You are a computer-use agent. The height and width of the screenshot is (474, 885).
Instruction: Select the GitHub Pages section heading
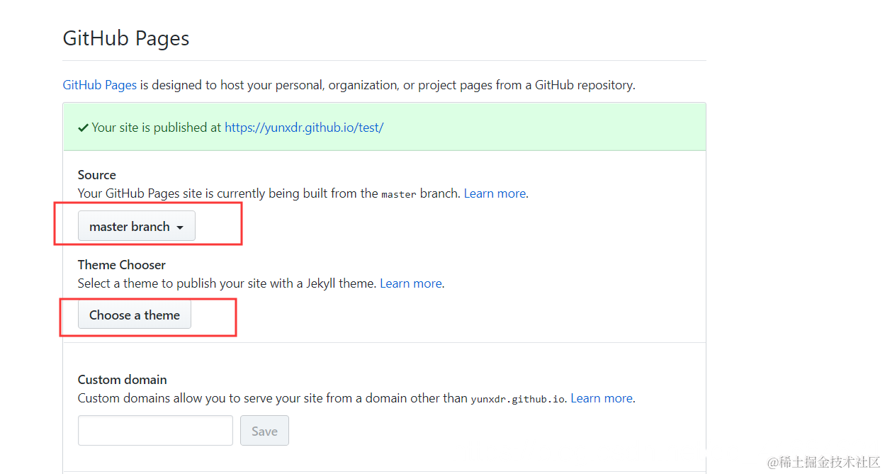(x=126, y=38)
